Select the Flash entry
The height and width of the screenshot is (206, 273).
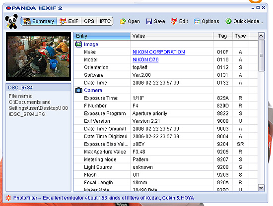click(90, 175)
